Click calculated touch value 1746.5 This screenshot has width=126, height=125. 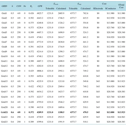tap(61, 18)
